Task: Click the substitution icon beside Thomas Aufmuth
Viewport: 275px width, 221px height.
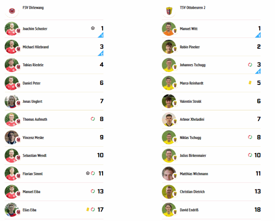Action: pyautogui.click(x=93, y=119)
